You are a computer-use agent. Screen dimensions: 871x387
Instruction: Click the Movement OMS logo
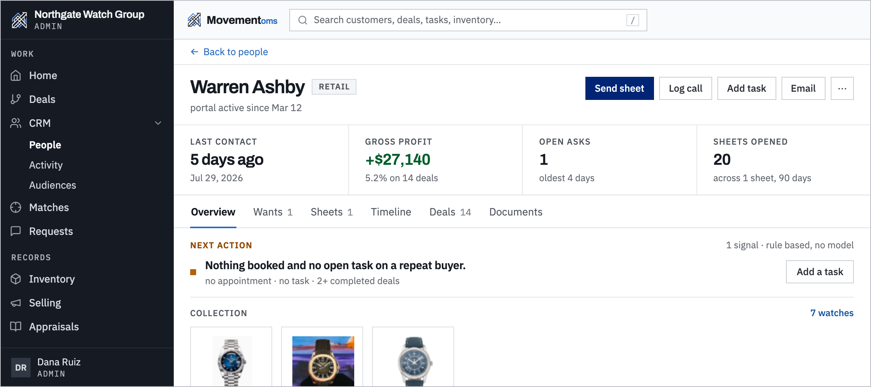point(232,20)
